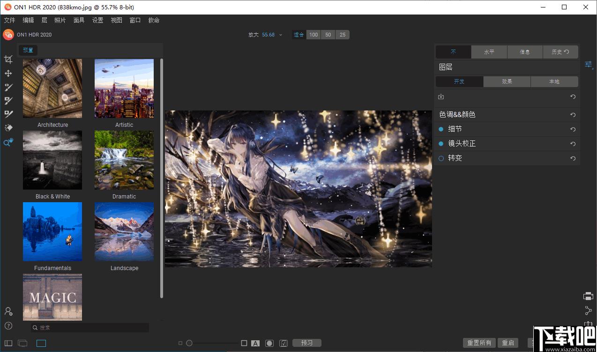Switch to the 开发 tab
Screen dimensions: 597x352
tap(459, 81)
